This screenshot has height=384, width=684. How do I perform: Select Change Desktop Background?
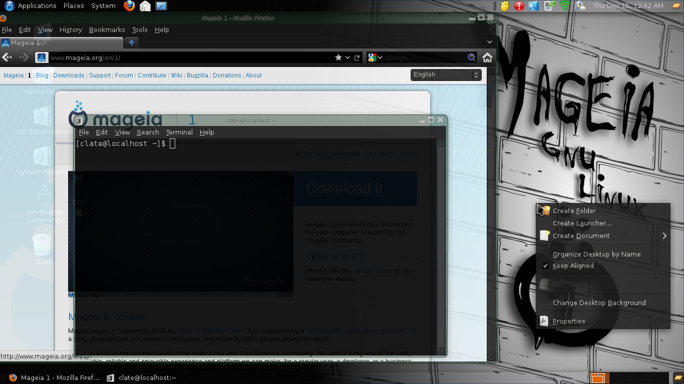(603, 303)
